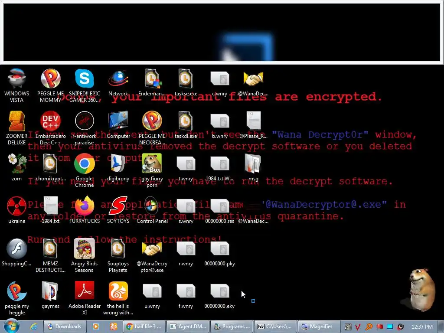Switch to half life 3 Chrome window
Screen dimensions: 444x333
(x=144, y=326)
